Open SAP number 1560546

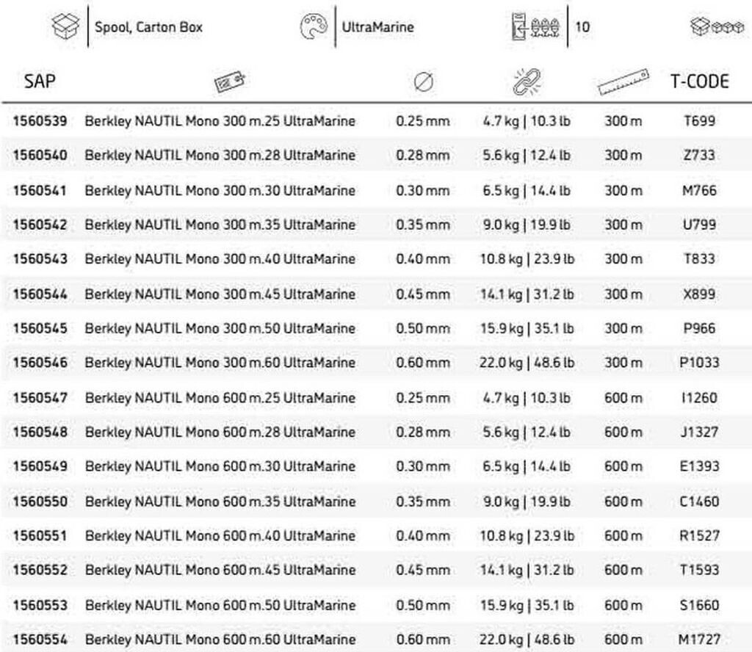pyautogui.click(x=40, y=363)
